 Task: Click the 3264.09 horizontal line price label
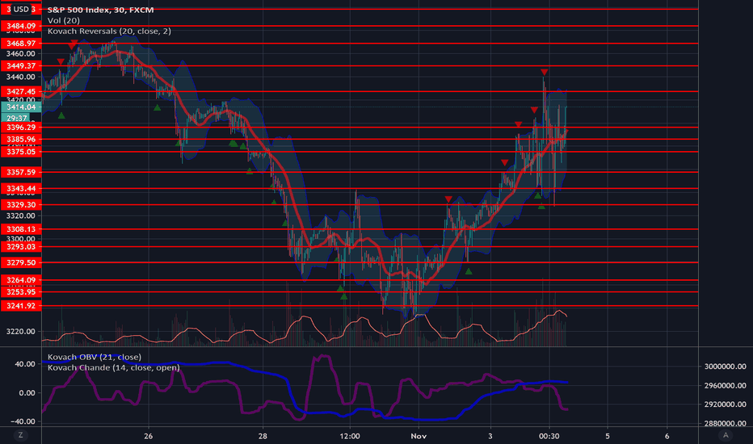(x=21, y=280)
